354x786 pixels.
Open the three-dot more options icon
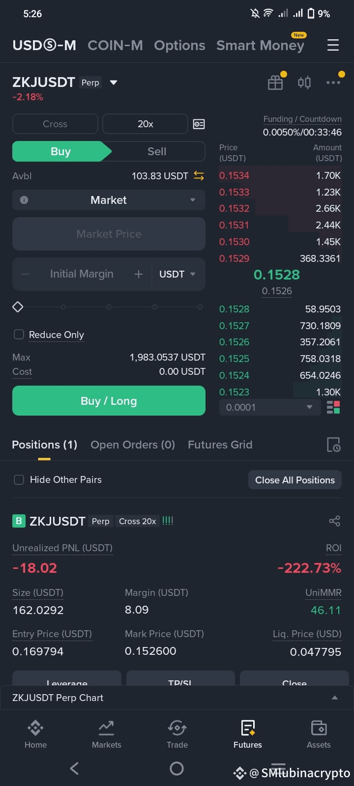(x=333, y=83)
